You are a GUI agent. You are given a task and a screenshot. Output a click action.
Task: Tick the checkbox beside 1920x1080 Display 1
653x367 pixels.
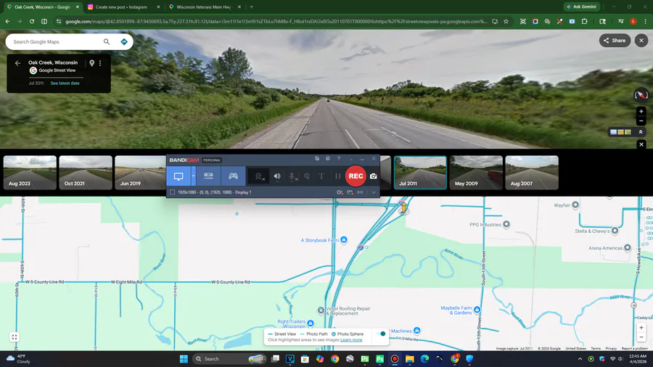172,192
